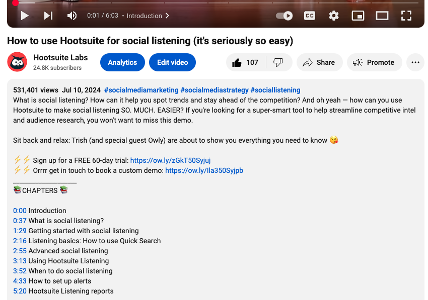Jump to 2:16 Quick Search chapter
Screen dimensions: 428x300
pos(20,241)
